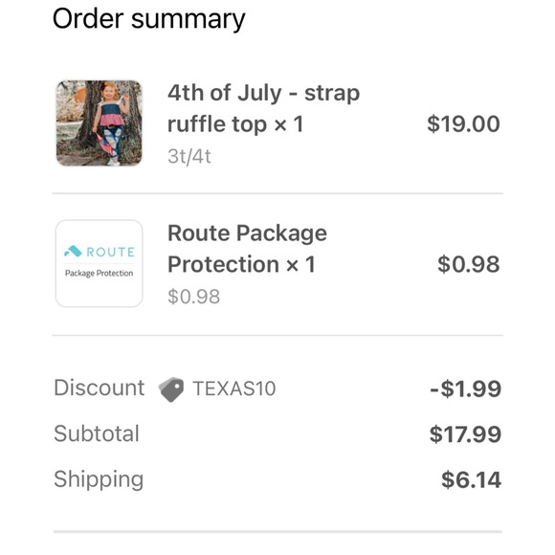This screenshot has height=555, width=555.
Task: Select the TEXAS10 discount code
Action: 234,388
